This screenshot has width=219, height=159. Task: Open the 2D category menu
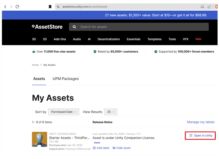(x=45, y=39)
